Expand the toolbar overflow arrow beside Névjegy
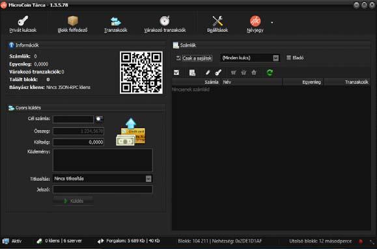The width and height of the screenshot is (377, 249). (x=272, y=23)
